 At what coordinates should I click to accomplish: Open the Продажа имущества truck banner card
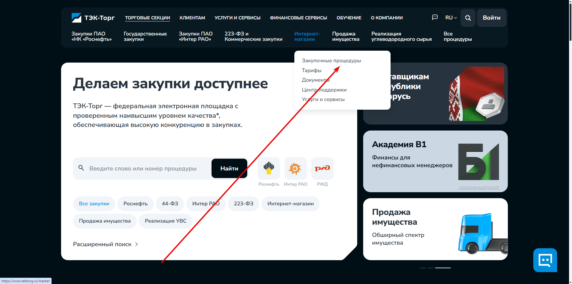[x=435, y=229]
